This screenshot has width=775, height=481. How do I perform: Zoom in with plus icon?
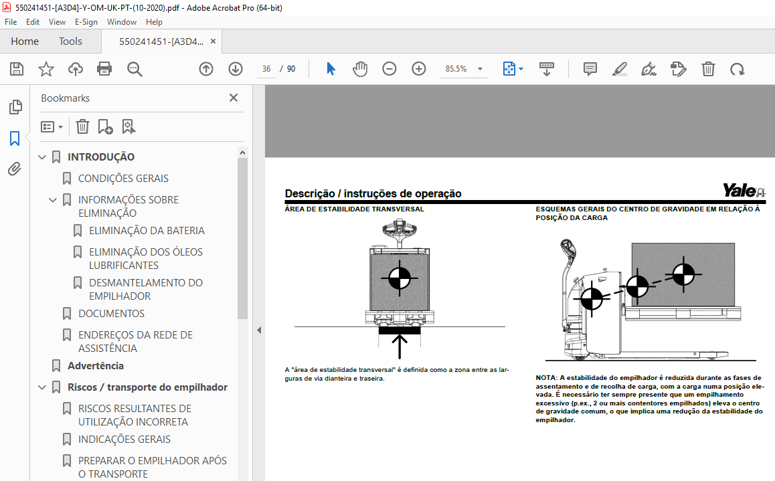click(x=419, y=69)
